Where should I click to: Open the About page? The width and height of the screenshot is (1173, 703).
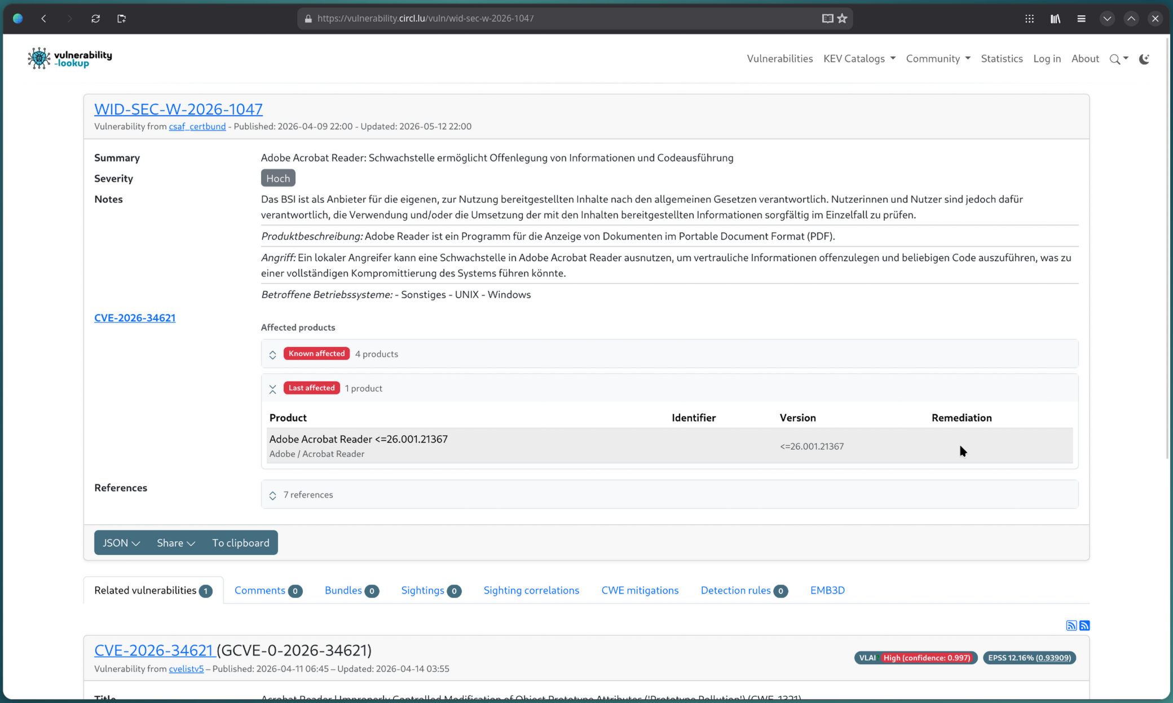[1085, 59]
